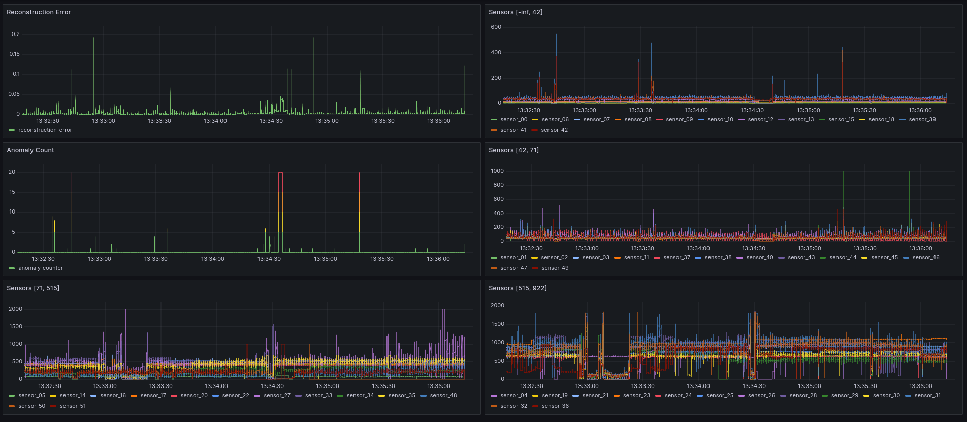Isolate sensor_48 via its legend label
The image size is (967, 422).
444,396
